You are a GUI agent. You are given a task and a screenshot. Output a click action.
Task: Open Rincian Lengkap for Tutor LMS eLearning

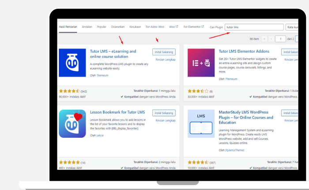[x=166, y=60]
